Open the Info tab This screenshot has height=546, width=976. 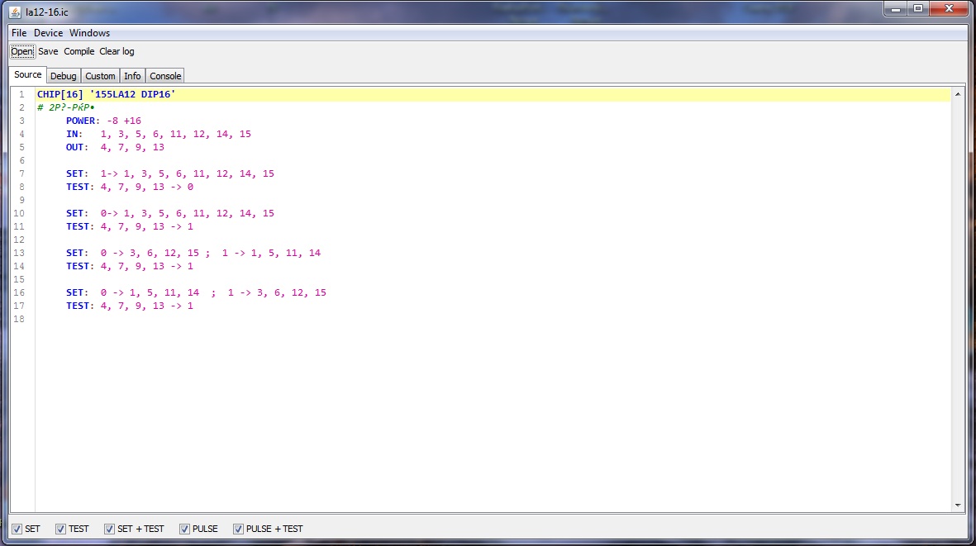click(x=132, y=76)
